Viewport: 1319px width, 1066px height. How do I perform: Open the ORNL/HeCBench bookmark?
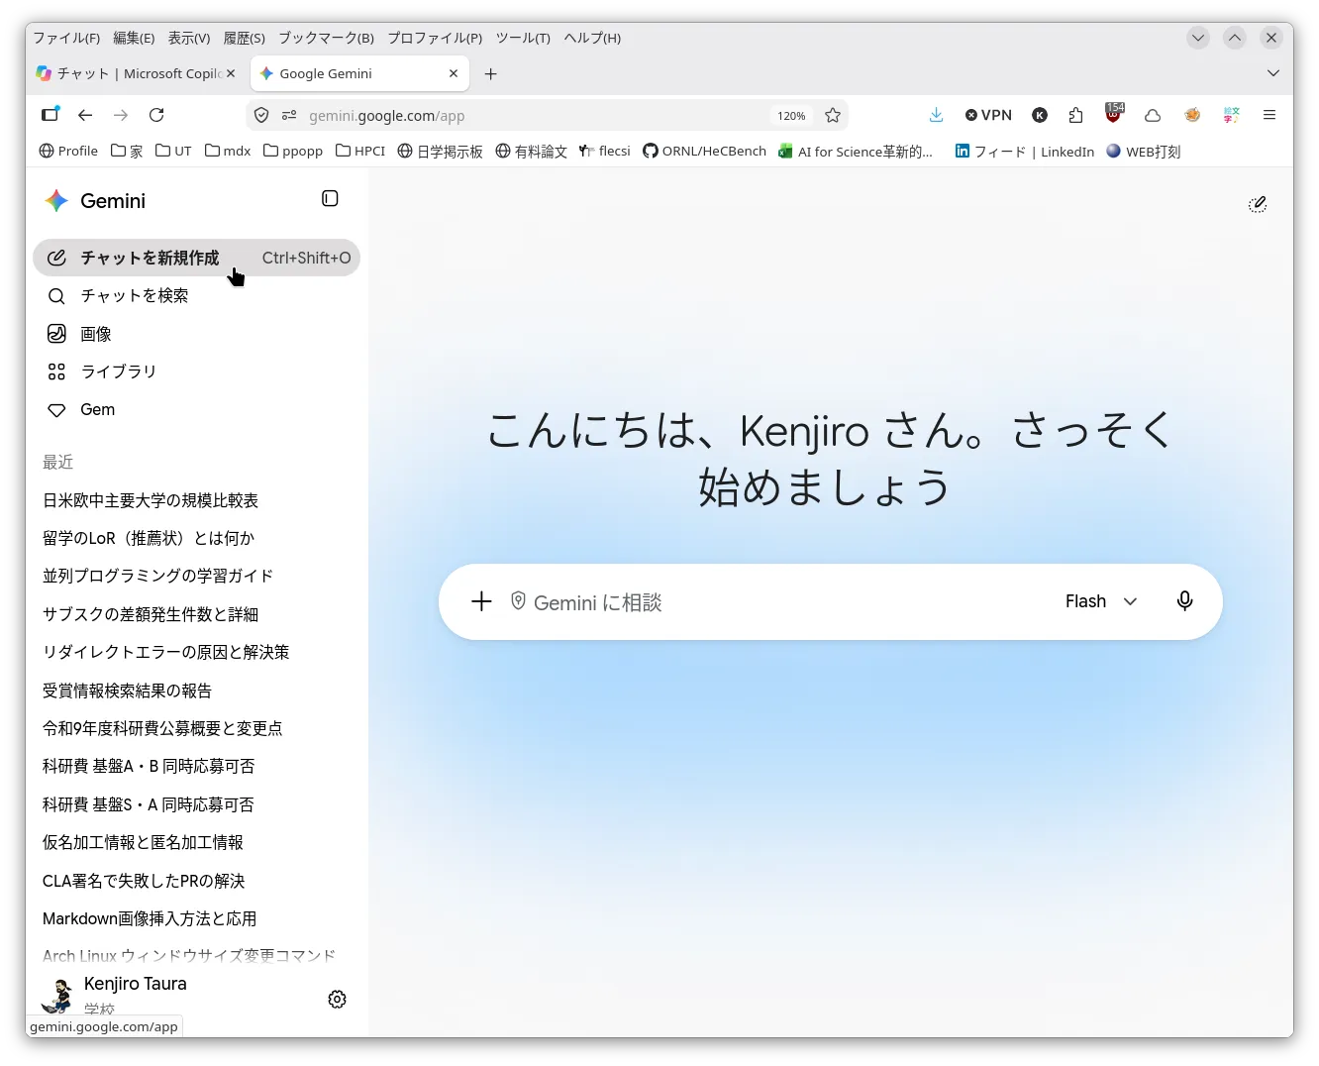click(704, 151)
